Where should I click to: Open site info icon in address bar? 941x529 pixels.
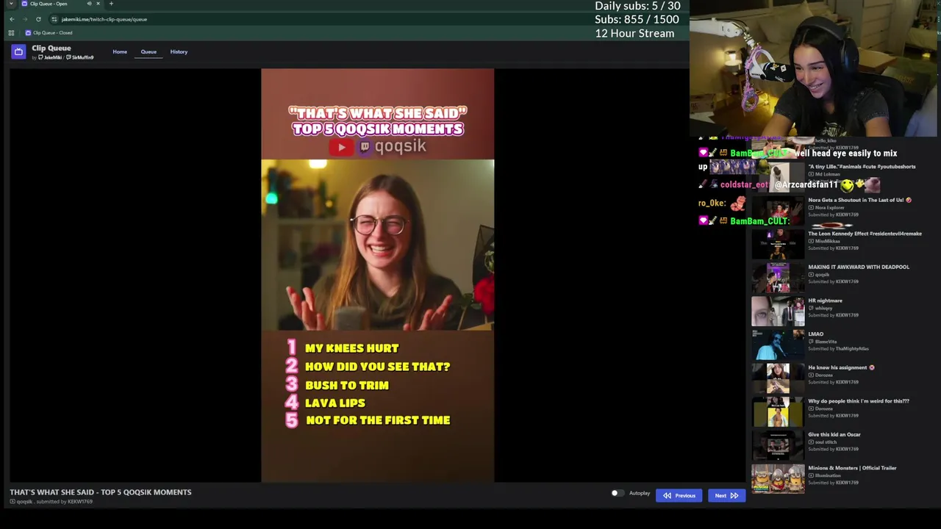point(54,19)
